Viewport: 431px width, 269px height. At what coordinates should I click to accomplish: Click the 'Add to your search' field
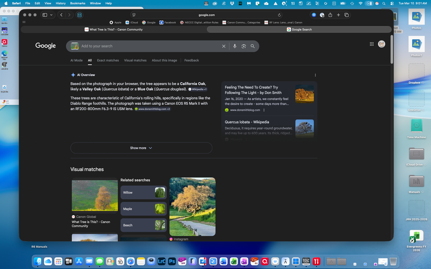(x=150, y=46)
